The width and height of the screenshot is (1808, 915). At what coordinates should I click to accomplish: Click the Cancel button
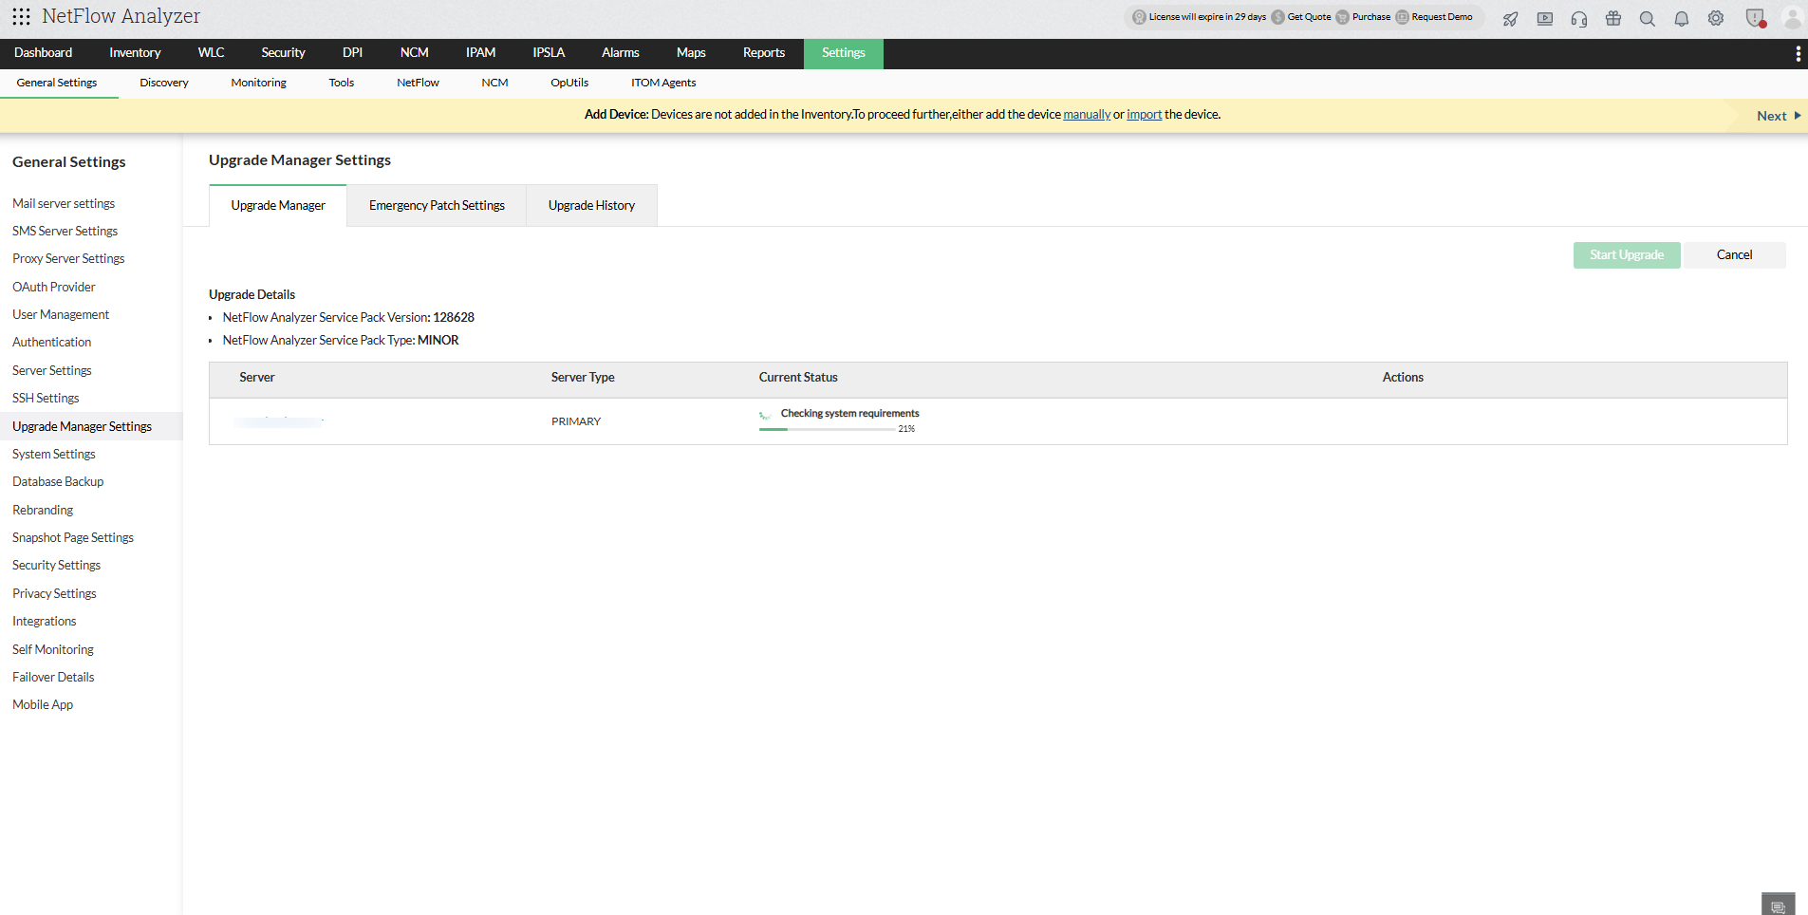[1734, 255]
